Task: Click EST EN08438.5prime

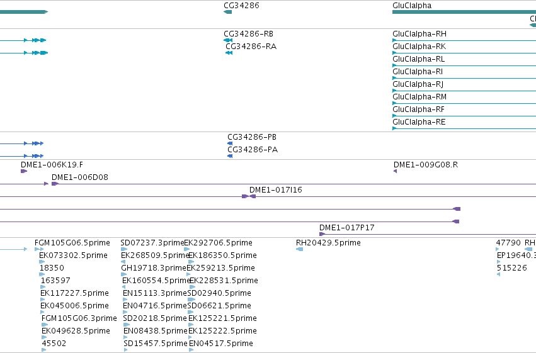Action: (x=156, y=331)
